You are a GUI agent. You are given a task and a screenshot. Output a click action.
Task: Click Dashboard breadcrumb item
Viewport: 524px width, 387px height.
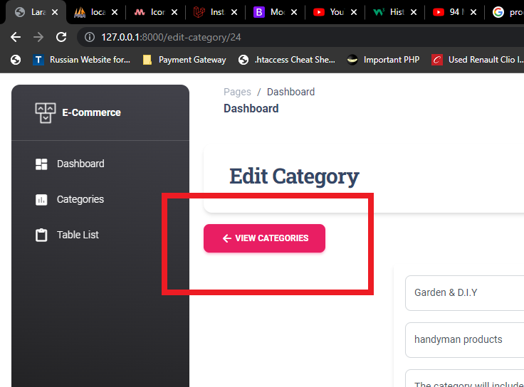290,92
